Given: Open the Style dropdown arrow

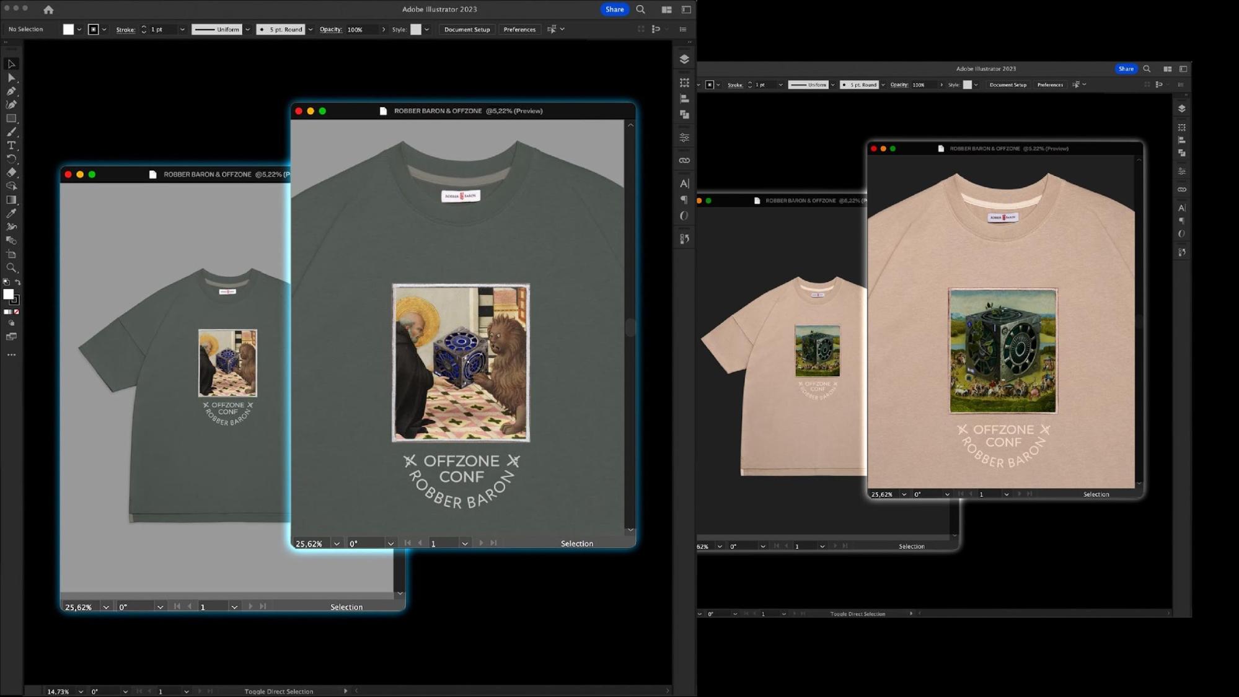Looking at the screenshot, I should 426,29.
